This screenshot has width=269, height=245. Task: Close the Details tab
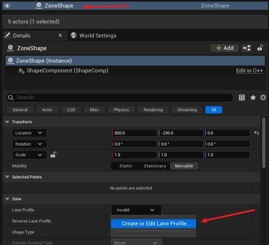[x=60, y=35]
